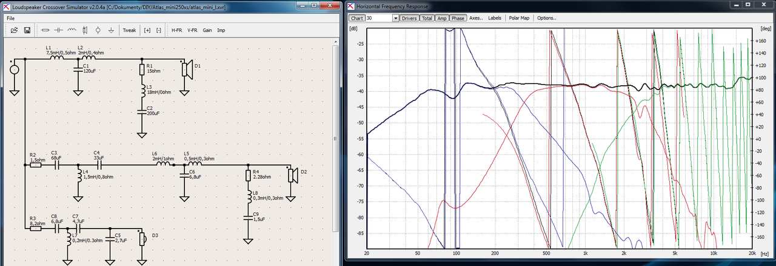Screen dimensions: 776x266
Task: Select capacitor C1 120uF
Action: [x=78, y=70]
